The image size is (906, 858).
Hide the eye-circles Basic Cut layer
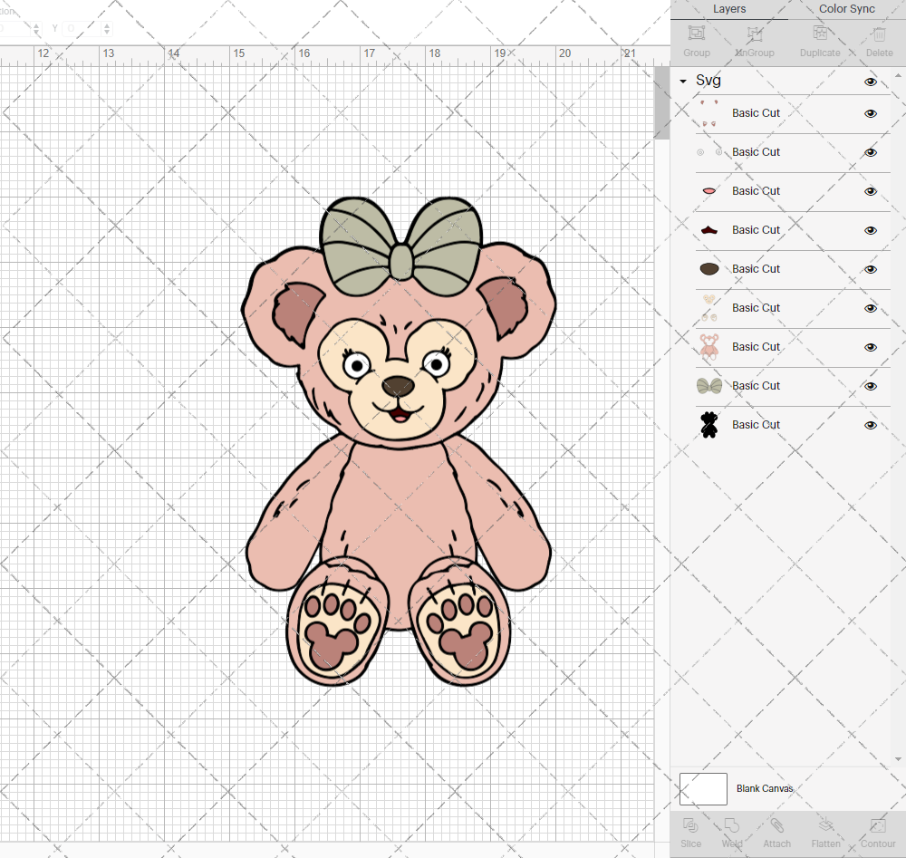pyautogui.click(x=870, y=152)
